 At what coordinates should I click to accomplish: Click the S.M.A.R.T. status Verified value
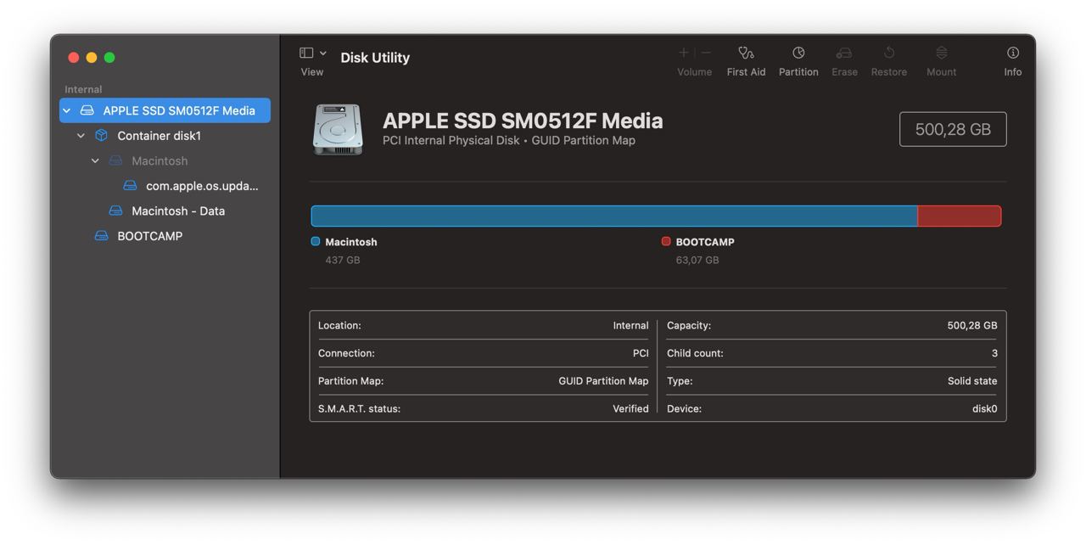coord(630,408)
